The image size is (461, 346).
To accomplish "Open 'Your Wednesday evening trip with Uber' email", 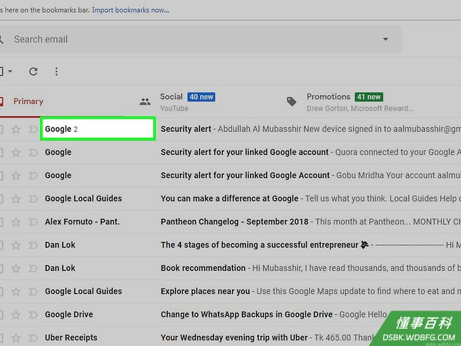I will coord(234,338).
